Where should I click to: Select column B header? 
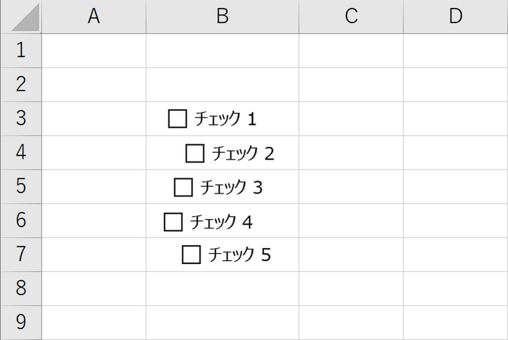[x=222, y=17]
